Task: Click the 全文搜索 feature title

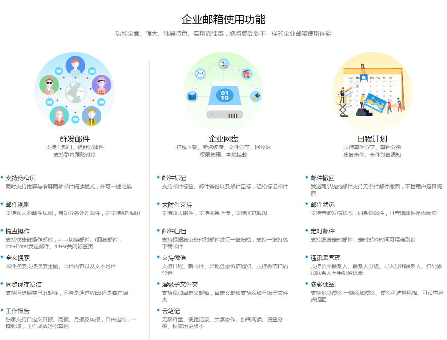Action: [x=18, y=258]
